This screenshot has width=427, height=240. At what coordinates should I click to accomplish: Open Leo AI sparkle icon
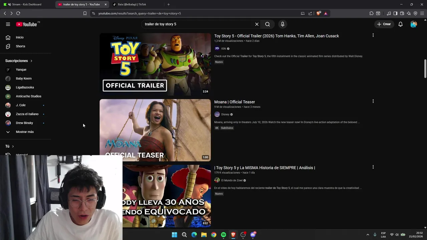[x=409, y=13]
